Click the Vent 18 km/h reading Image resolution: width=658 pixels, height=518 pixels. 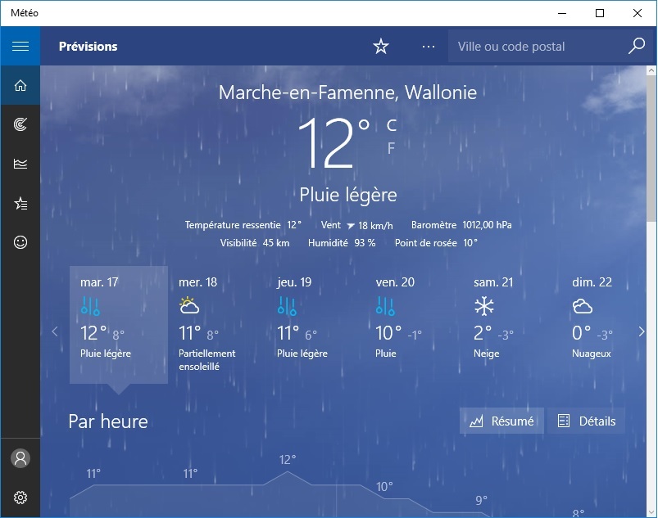[356, 226]
